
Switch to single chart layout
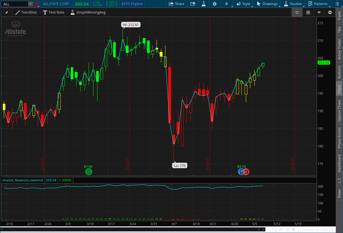(297, 13)
